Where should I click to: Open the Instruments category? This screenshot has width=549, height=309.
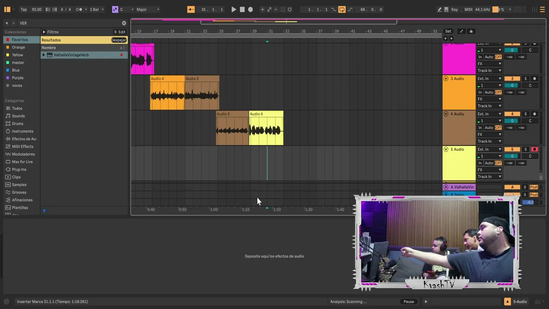(22, 131)
